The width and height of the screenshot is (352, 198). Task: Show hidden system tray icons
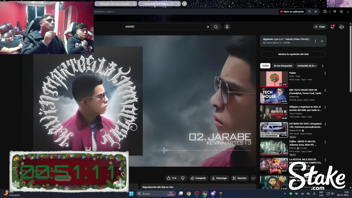(x=285, y=194)
